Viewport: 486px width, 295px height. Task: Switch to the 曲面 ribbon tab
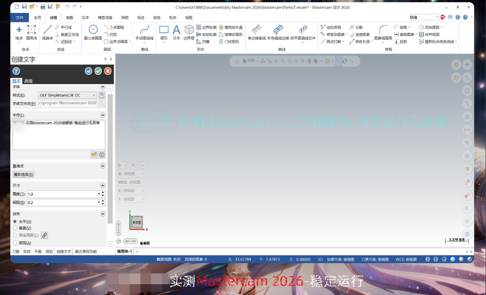70,18
